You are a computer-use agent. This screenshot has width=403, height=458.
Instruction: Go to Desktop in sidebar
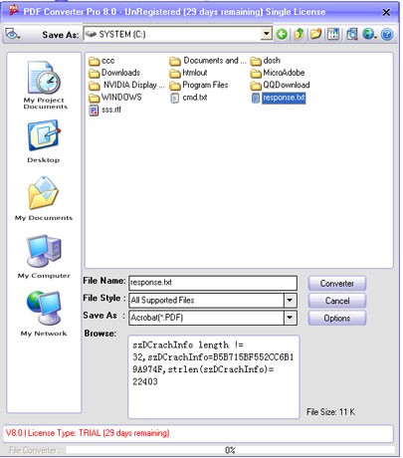pos(44,141)
